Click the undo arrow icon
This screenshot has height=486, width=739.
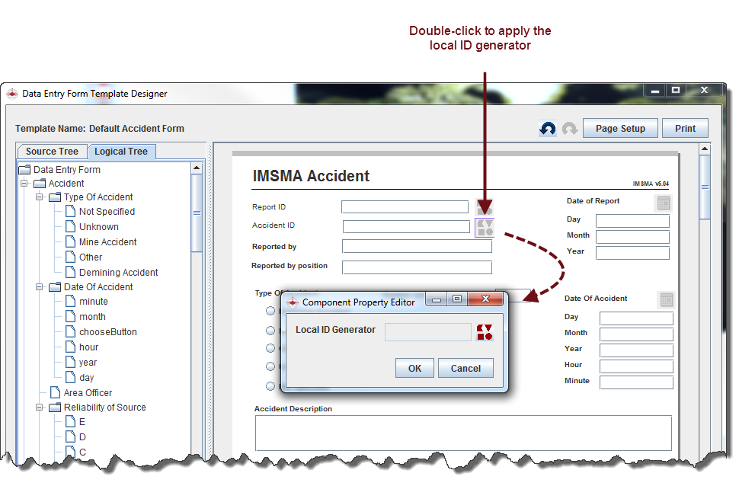click(x=547, y=129)
